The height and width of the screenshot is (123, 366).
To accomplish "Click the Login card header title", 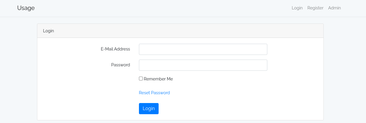I will (48, 31).
